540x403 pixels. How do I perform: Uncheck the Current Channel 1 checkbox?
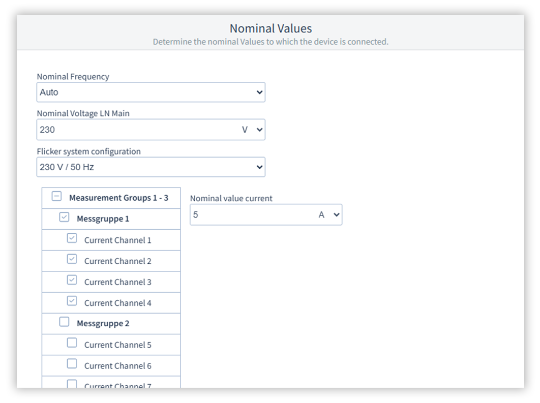(x=72, y=239)
